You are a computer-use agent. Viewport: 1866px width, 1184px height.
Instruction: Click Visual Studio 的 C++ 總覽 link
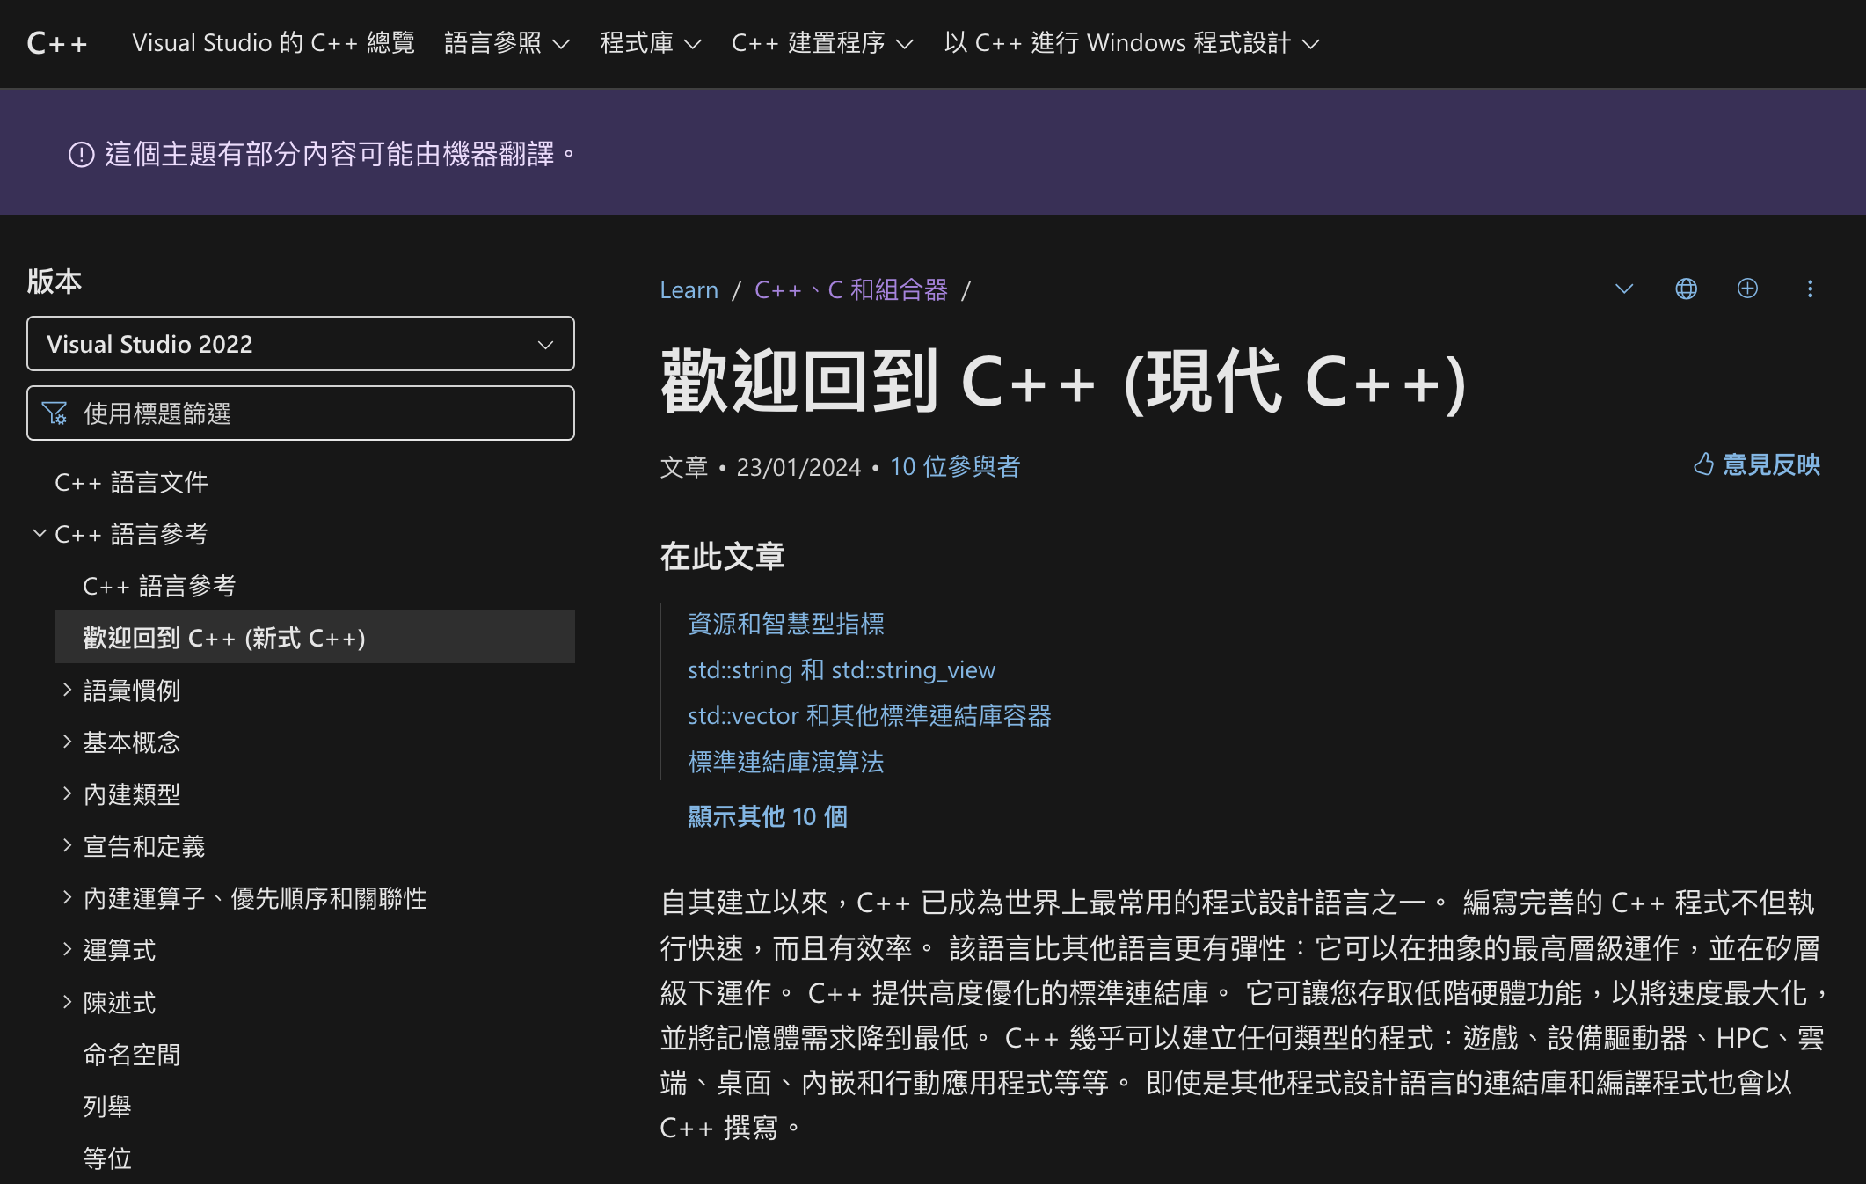pos(273,43)
